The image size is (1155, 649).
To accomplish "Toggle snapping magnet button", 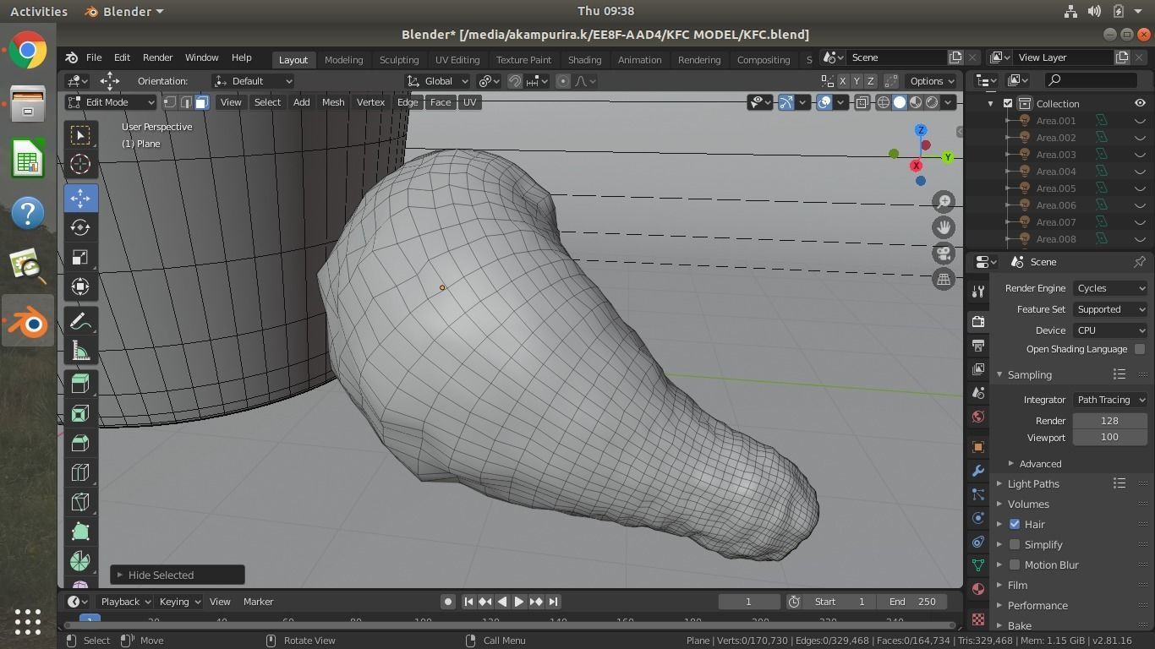I will pos(514,81).
